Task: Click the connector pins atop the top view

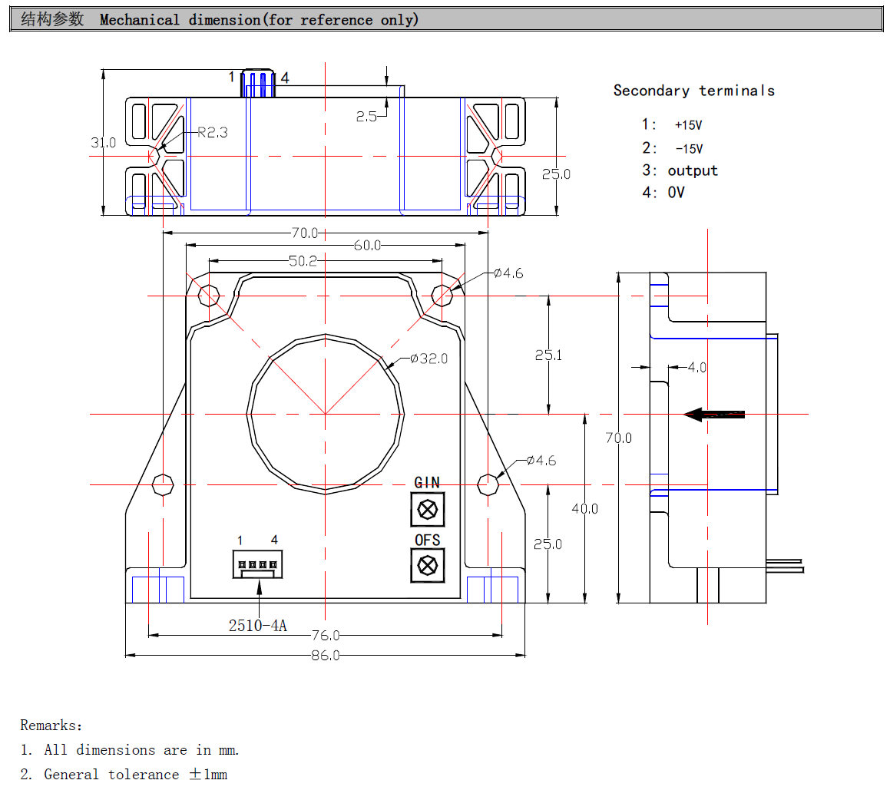Action: (x=259, y=84)
